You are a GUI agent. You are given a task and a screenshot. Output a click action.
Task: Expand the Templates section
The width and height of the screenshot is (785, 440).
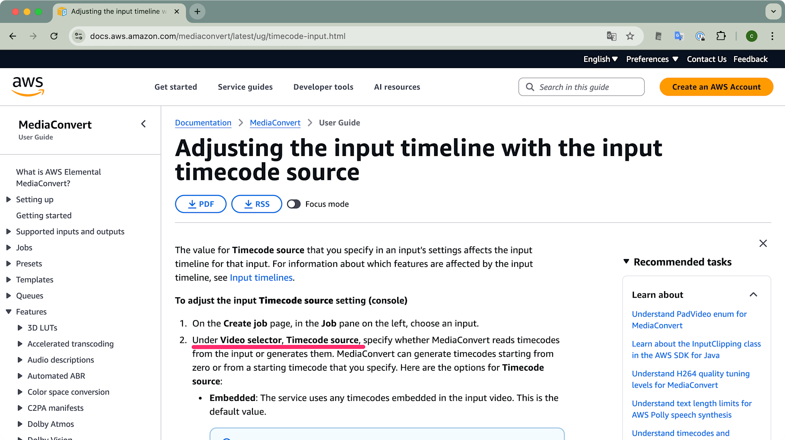(9, 280)
